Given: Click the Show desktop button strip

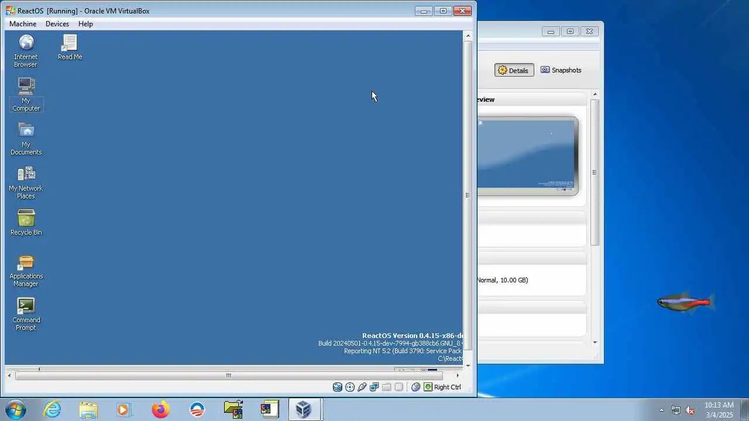Looking at the screenshot, I should [x=744, y=410].
